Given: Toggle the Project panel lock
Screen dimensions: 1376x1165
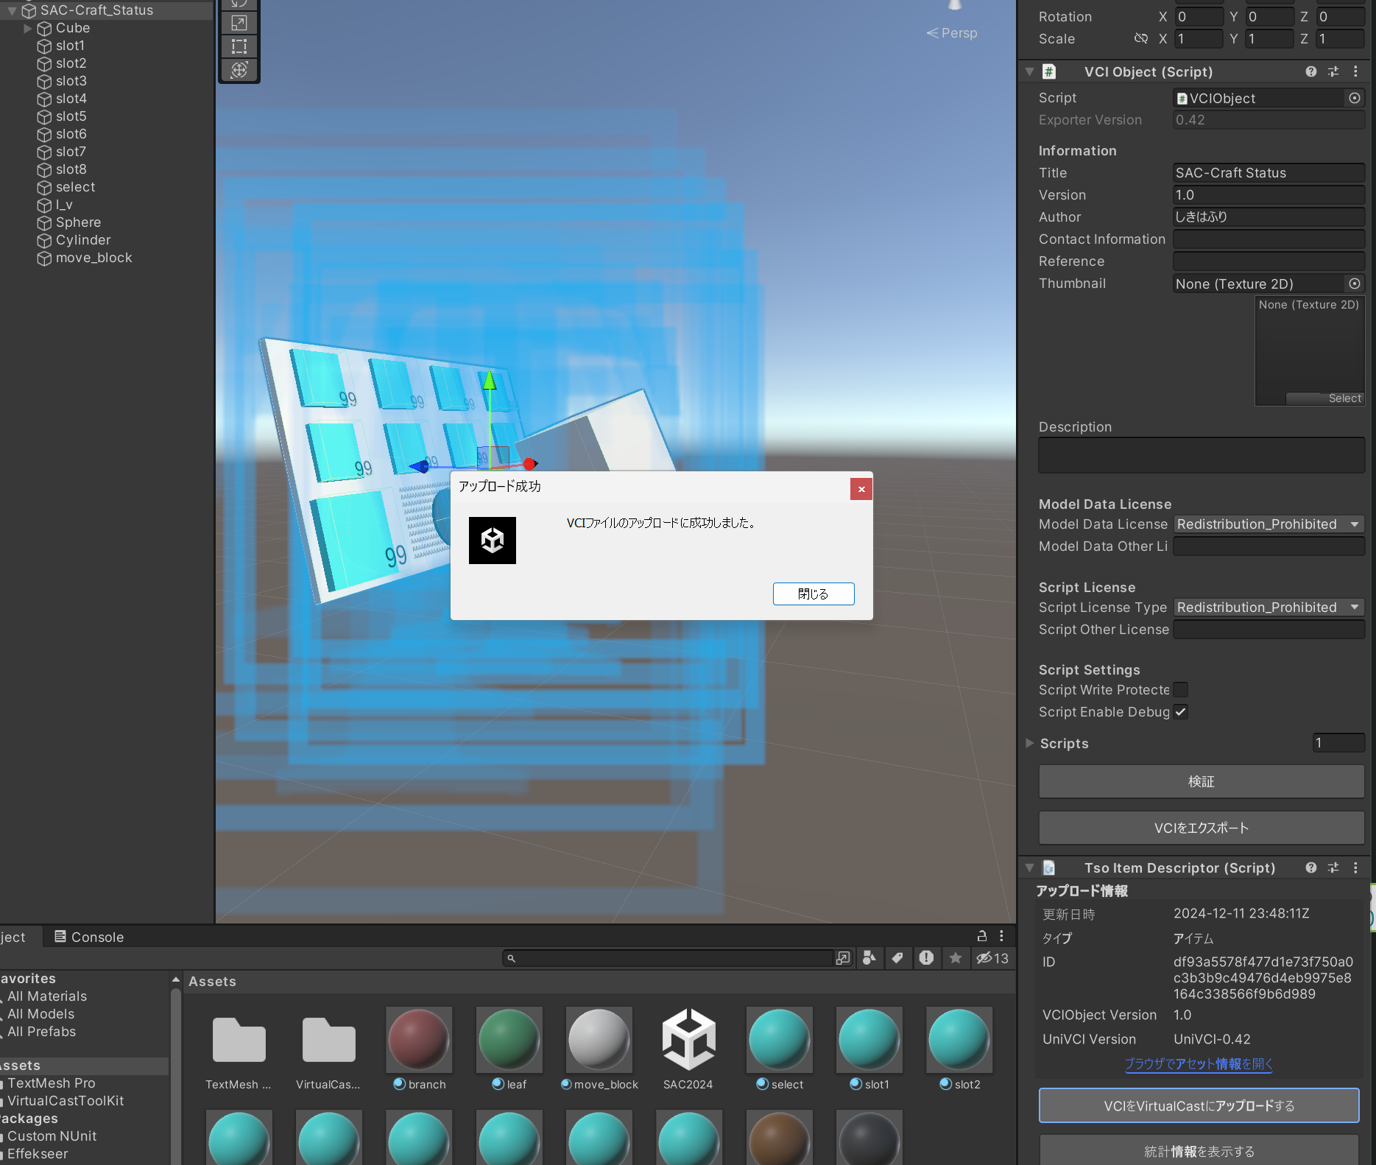Looking at the screenshot, I should pos(981,936).
